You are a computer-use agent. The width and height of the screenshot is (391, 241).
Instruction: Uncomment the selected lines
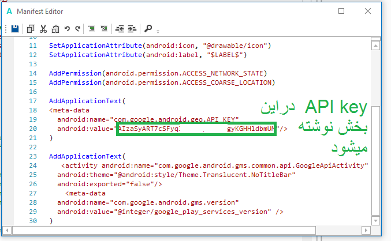point(104,28)
